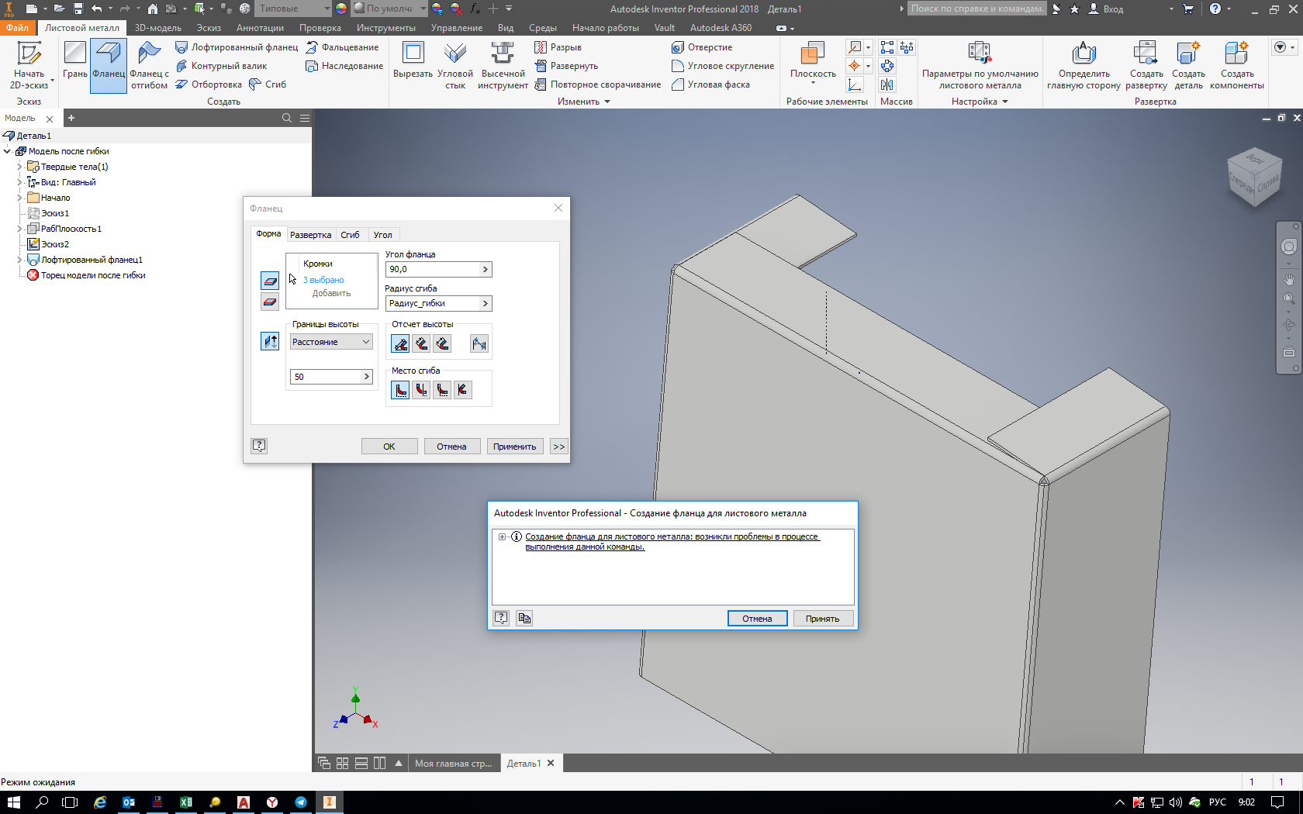Open Excel from the Windows taskbar
The width and height of the screenshot is (1303, 814).
coord(186,802)
